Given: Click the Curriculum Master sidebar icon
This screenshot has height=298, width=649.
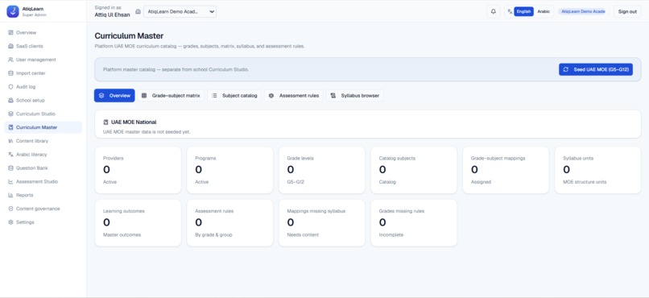Looking at the screenshot, I should 10,127.
